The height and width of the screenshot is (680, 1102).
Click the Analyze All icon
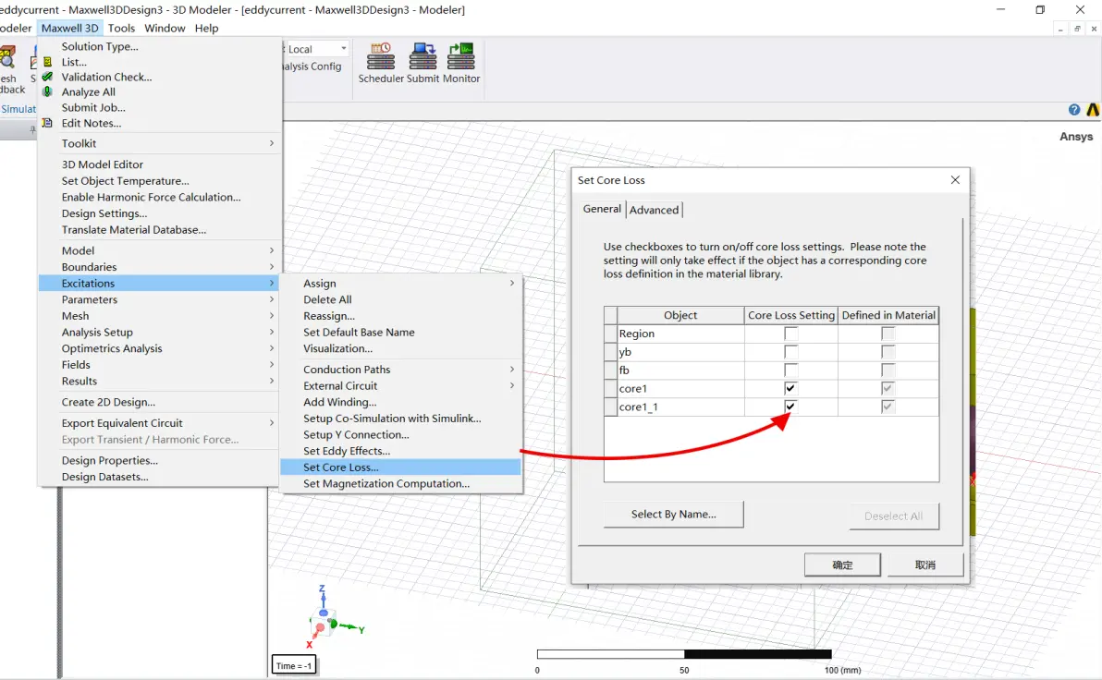coord(47,92)
